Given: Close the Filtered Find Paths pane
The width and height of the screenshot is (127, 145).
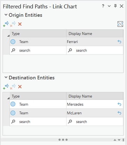Looking at the screenshot, I should 122,6.
